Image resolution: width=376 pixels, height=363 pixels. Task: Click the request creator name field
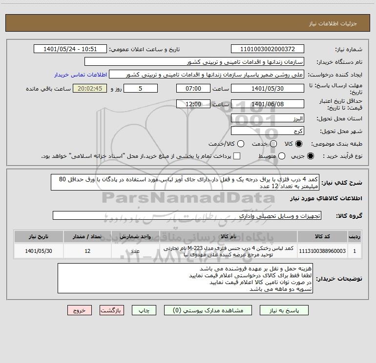207,75
